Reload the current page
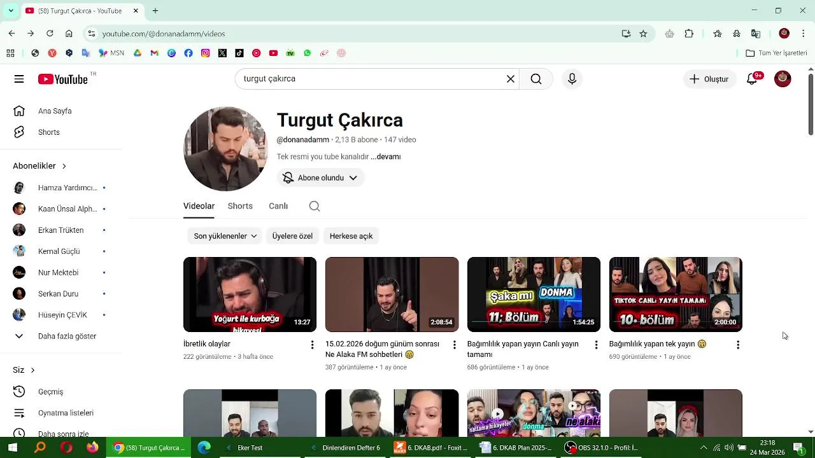The width and height of the screenshot is (815, 458). (x=50, y=34)
